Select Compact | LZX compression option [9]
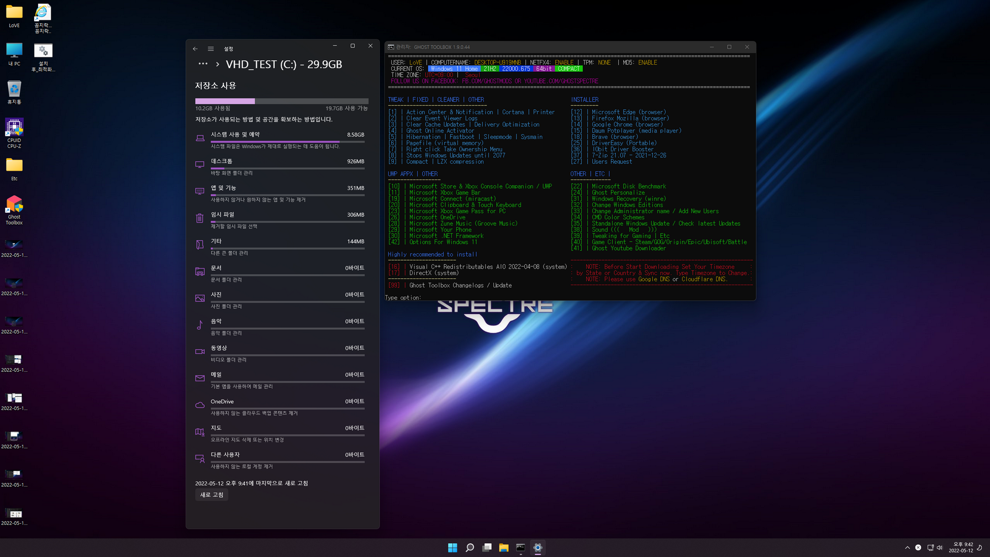This screenshot has height=557, width=990. (x=435, y=161)
